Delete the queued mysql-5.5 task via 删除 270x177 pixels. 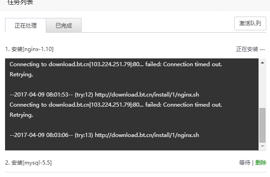pos(261,162)
